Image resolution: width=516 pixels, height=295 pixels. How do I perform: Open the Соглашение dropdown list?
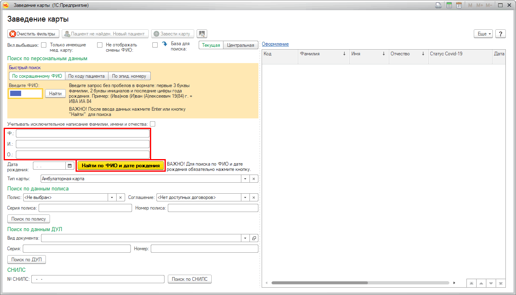[245, 197]
